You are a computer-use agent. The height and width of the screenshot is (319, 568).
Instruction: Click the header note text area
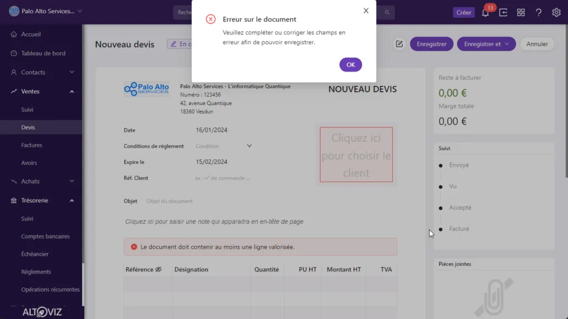pyautogui.click(x=215, y=222)
